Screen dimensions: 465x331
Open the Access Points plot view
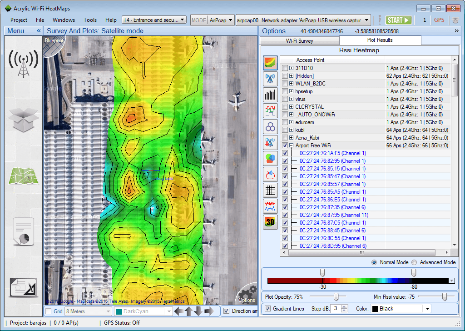pos(270,79)
